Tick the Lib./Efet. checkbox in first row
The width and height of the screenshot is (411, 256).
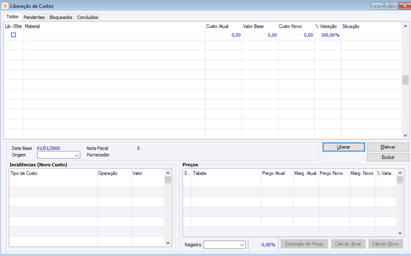coord(13,35)
